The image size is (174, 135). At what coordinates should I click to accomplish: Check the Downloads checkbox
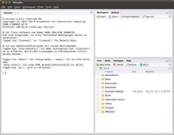(98, 87)
